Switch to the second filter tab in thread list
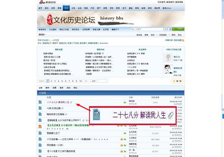This screenshot has height=157, width=224. pos(48,88)
